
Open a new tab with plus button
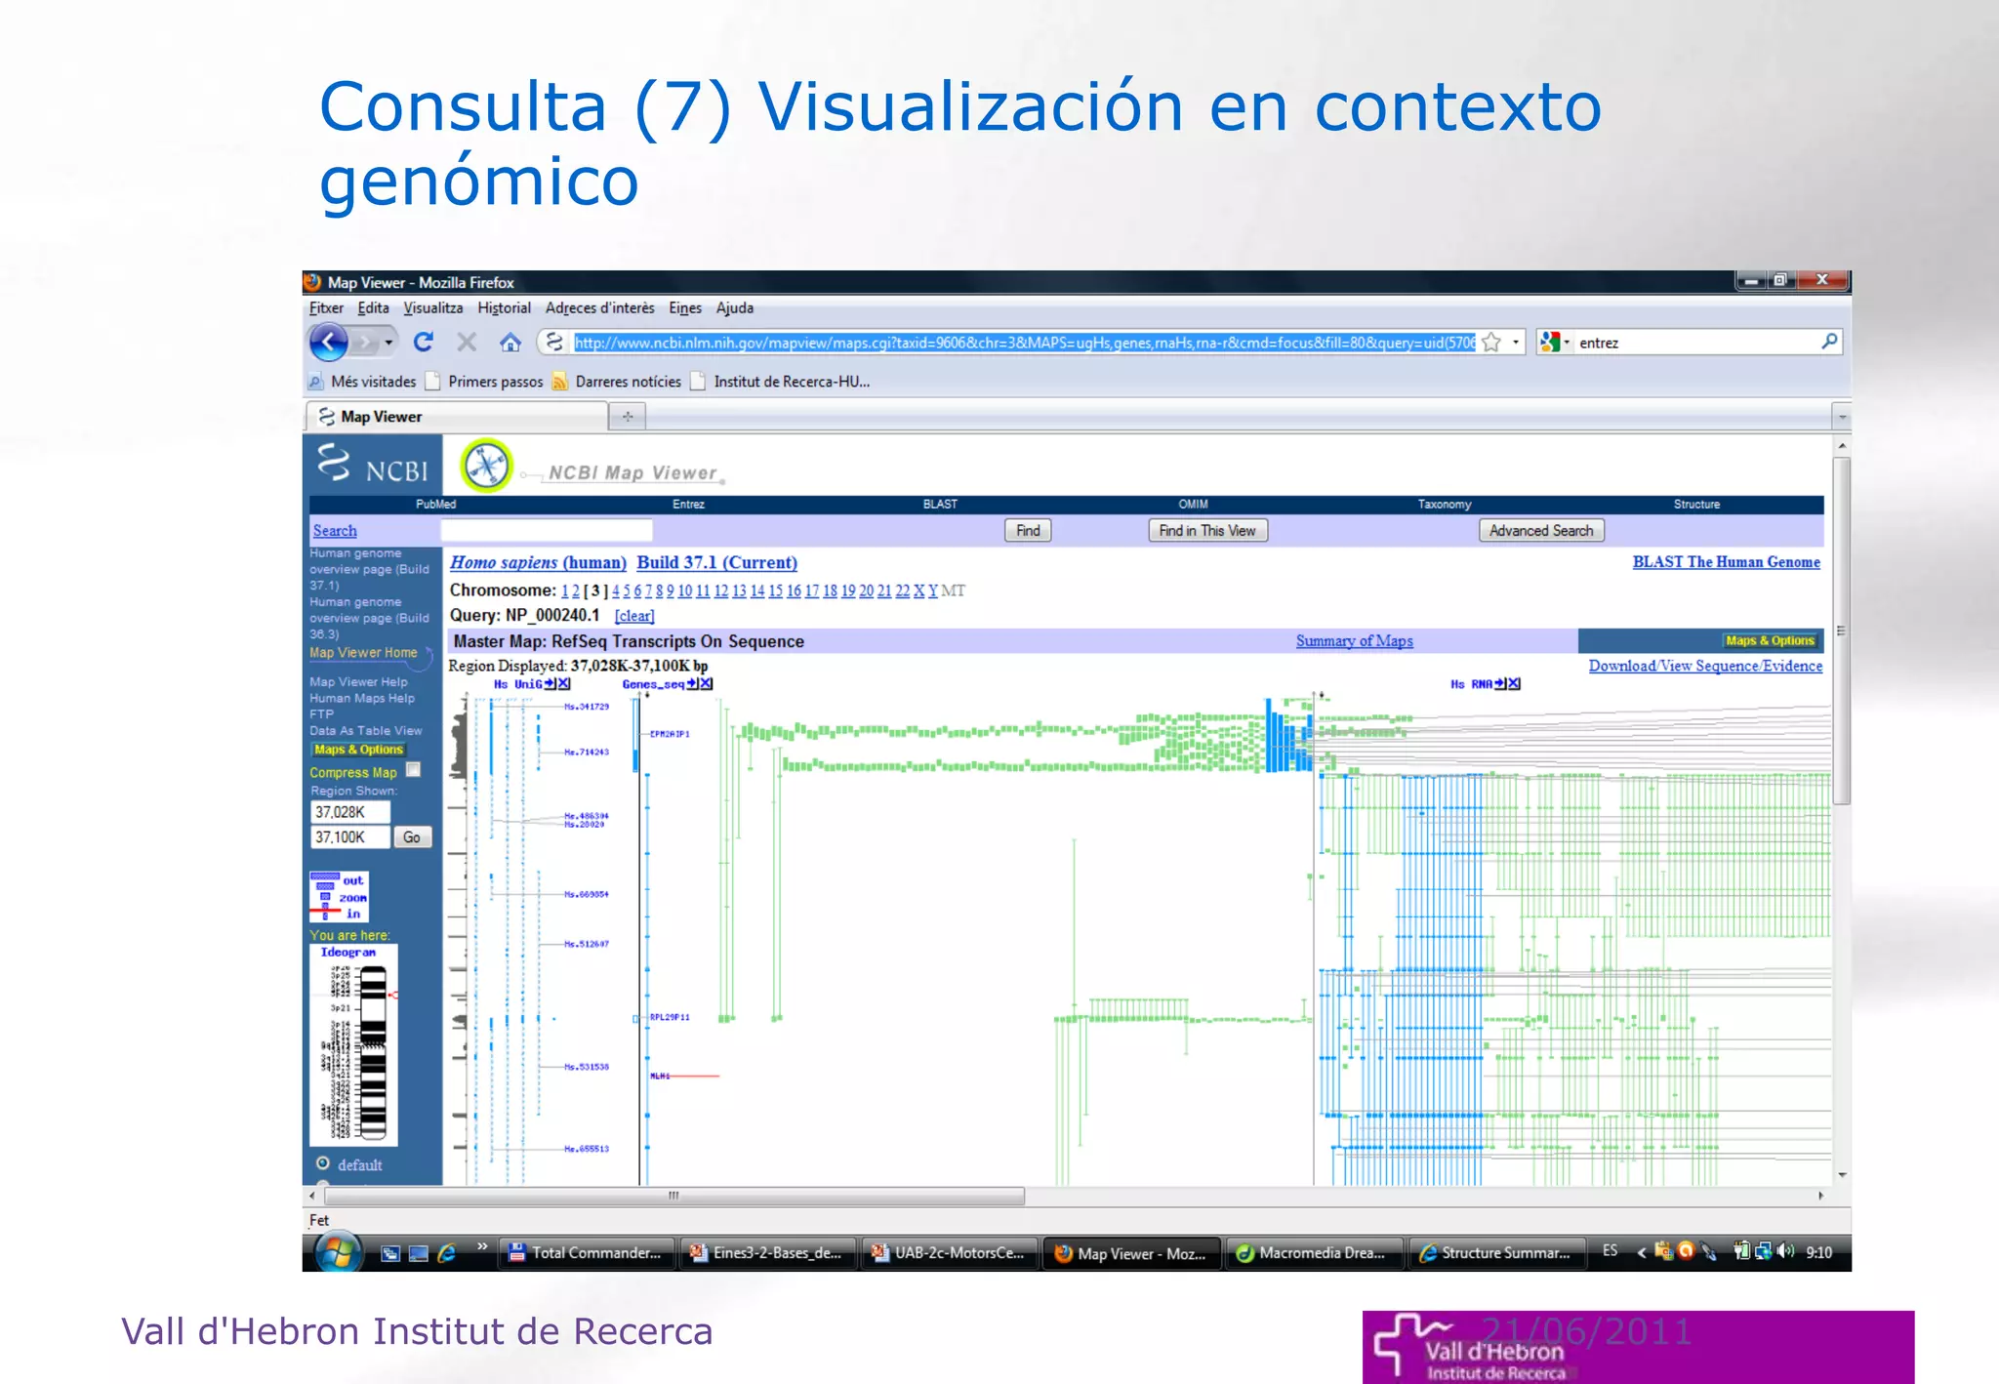point(628,417)
